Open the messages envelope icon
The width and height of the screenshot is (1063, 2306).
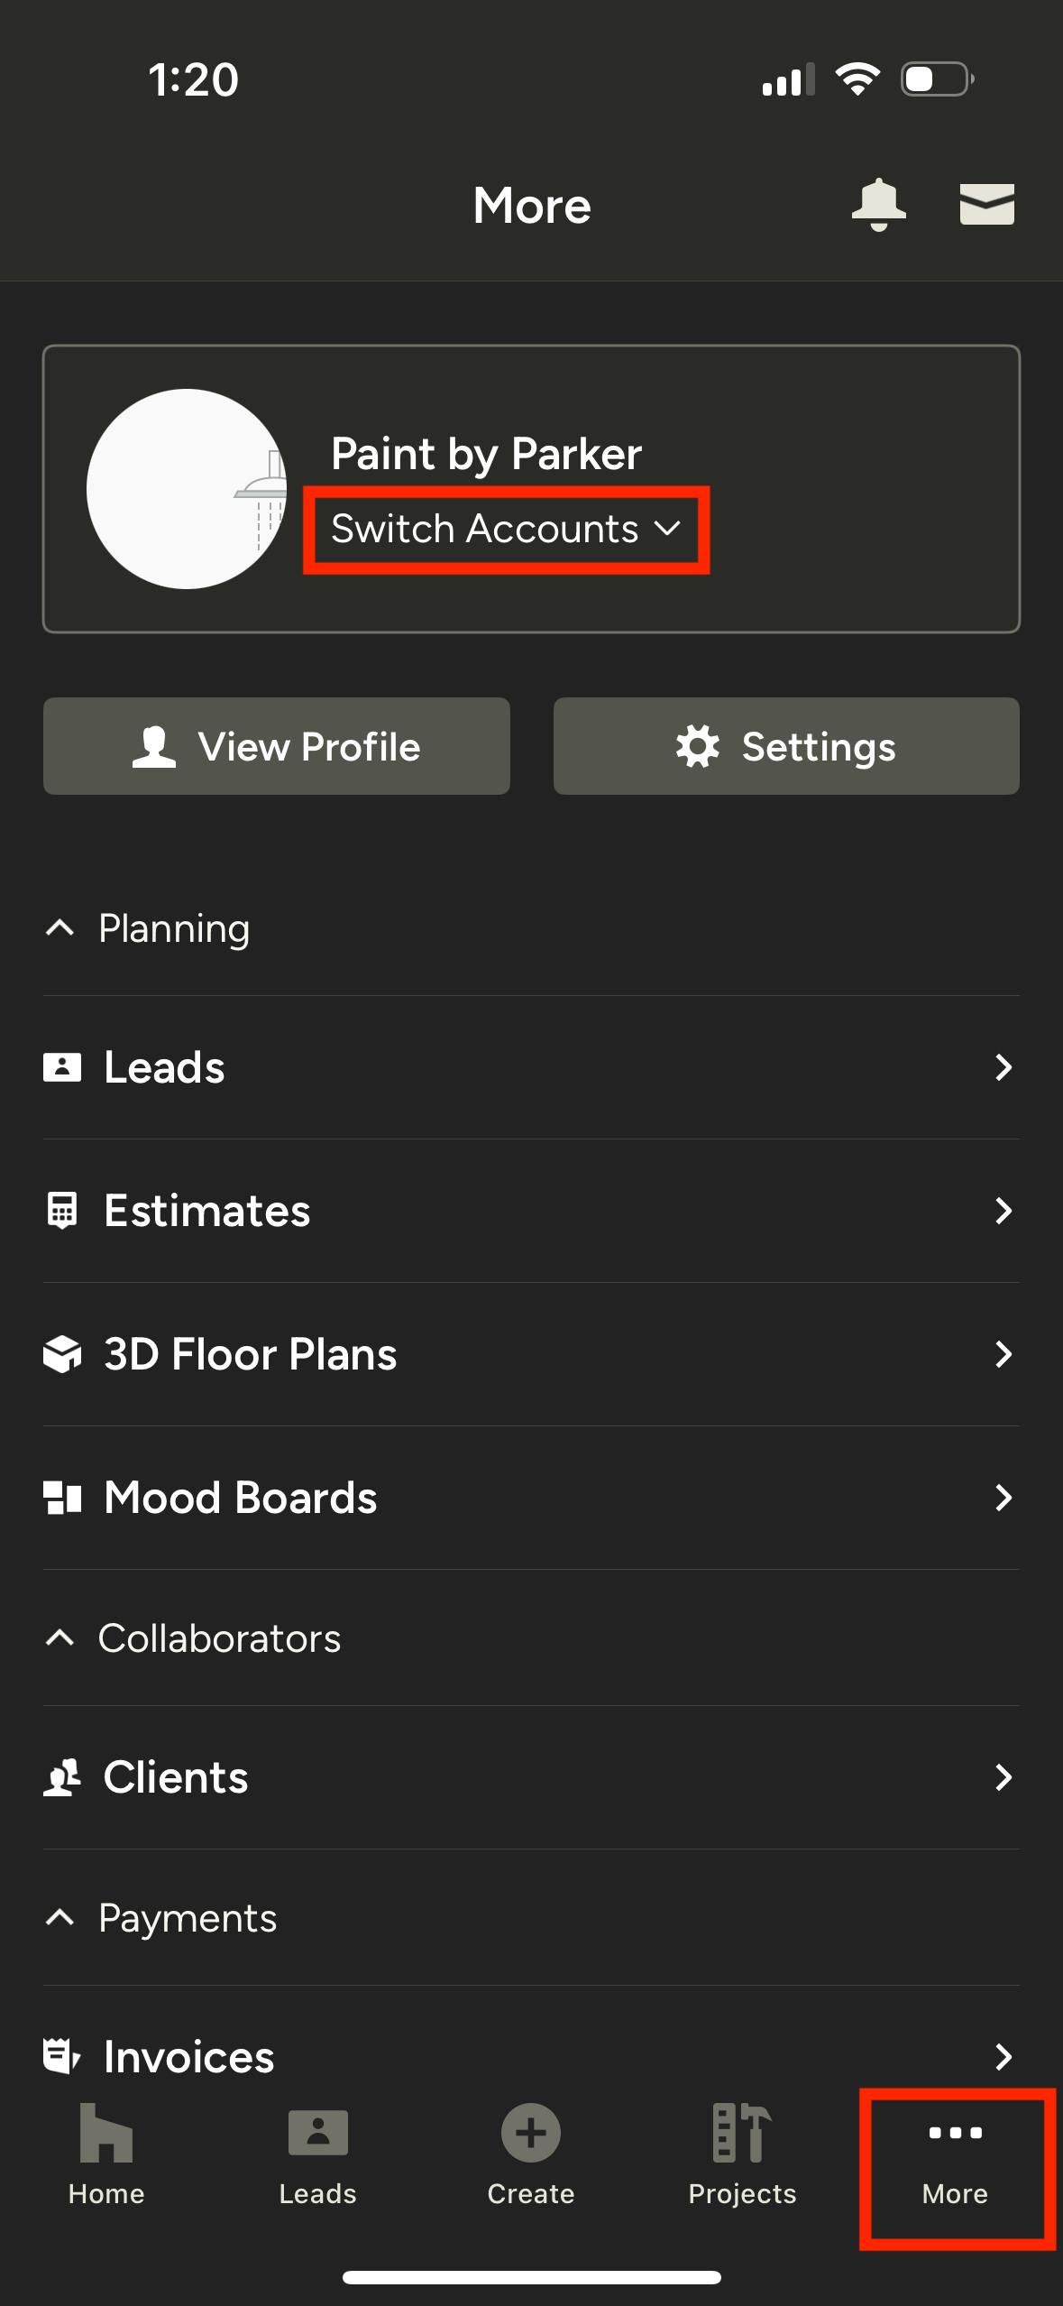click(986, 205)
